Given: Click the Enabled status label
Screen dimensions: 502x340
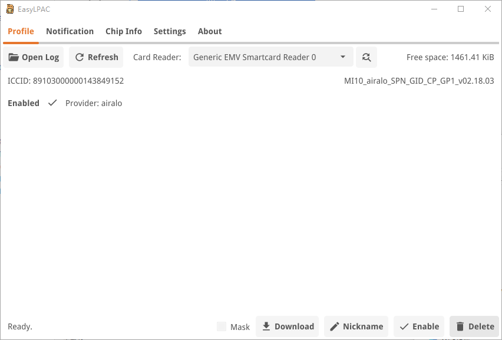Looking at the screenshot, I should tap(24, 103).
